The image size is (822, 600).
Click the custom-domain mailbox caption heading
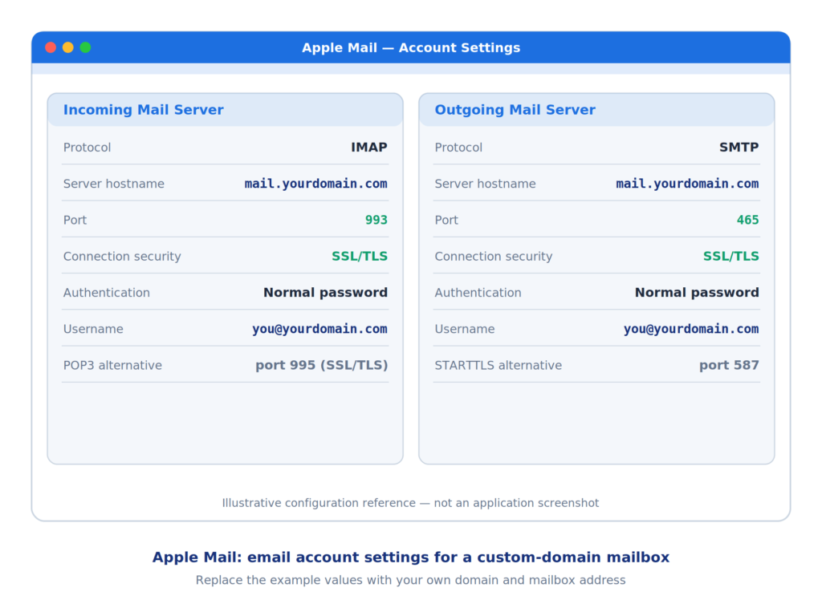pos(411,557)
